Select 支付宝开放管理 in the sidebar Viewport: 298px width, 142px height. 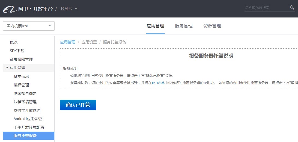click(27, 110)
